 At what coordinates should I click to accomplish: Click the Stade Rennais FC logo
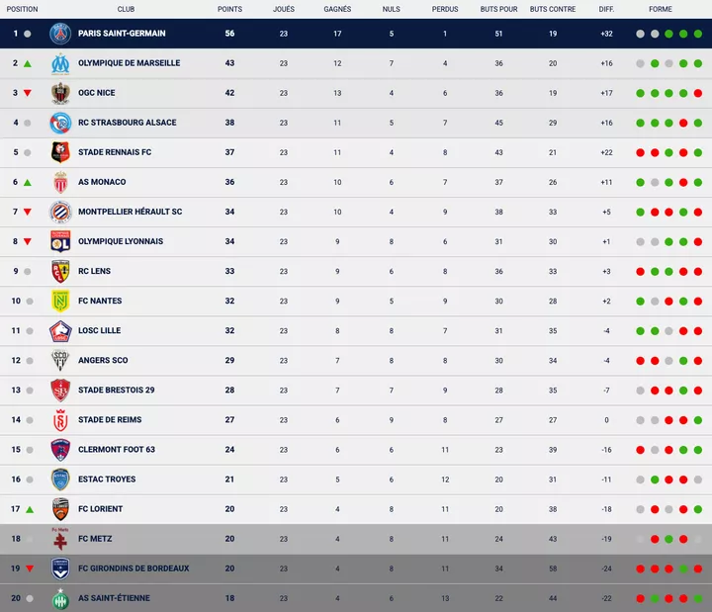60,152
